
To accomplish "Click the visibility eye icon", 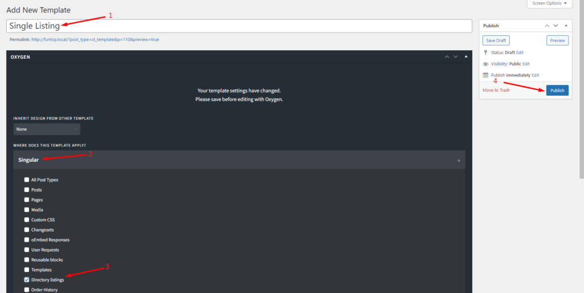I will click(485, 64).
